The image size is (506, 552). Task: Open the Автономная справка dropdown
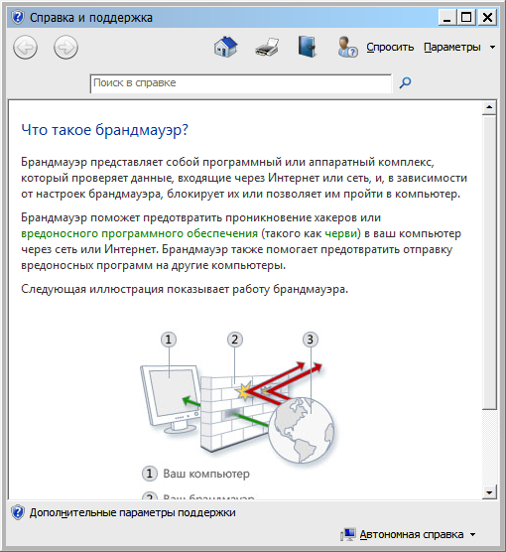pyautogui.click(x=418, y=534)
